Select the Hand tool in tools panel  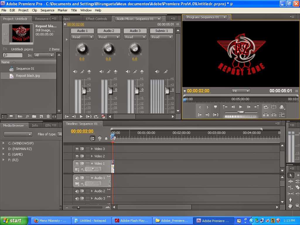coord(290,206)
